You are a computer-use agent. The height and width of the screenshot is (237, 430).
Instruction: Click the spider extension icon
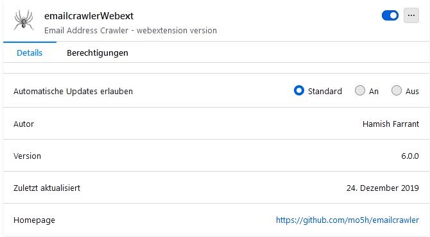[24, 20]
